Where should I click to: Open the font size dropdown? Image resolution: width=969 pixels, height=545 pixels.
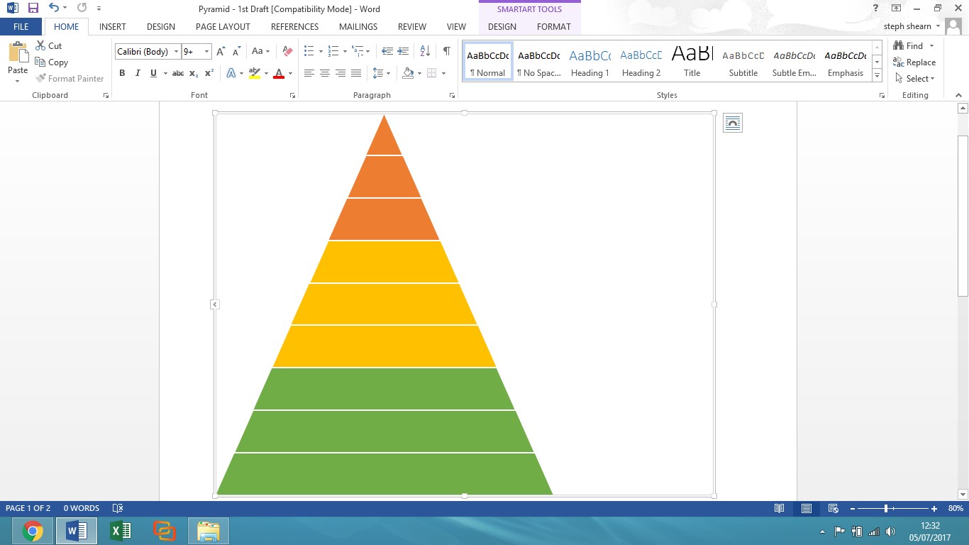[207, 52]
